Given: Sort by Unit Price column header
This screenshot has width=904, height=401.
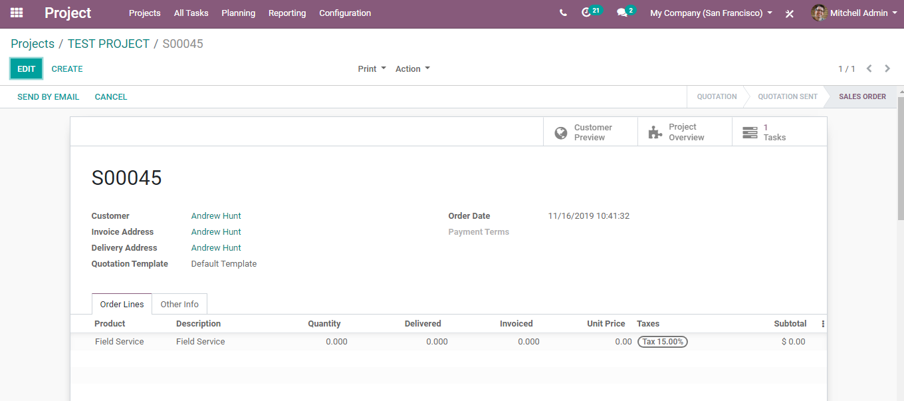Looking at the screenshot, I should (x=606, y=324).
